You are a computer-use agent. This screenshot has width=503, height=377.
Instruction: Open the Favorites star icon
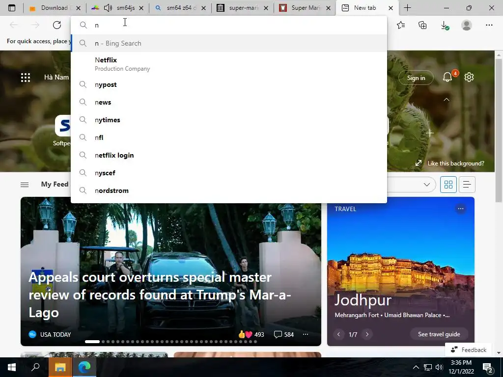(401, 25)
